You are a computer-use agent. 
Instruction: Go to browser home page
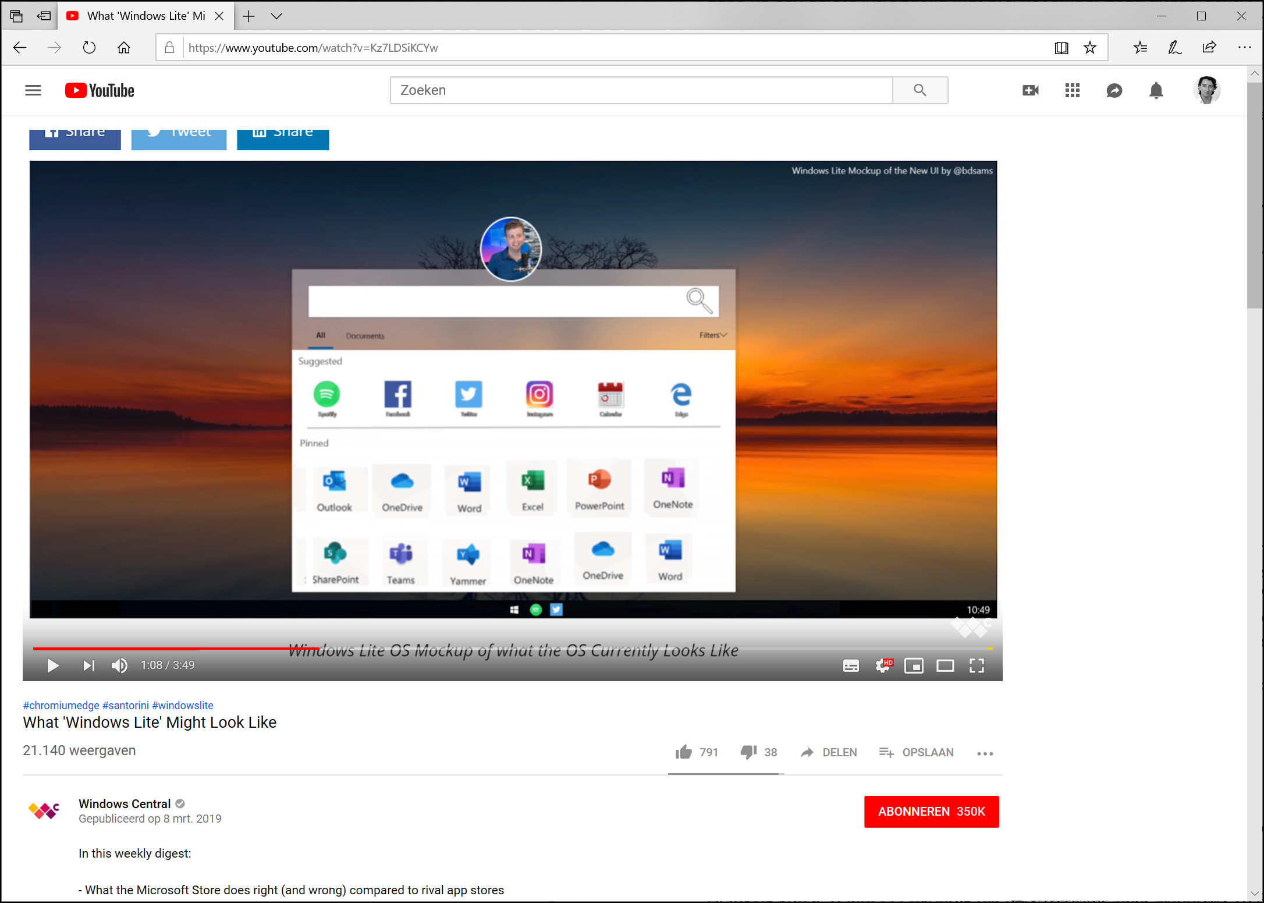[x=124, y=48]
